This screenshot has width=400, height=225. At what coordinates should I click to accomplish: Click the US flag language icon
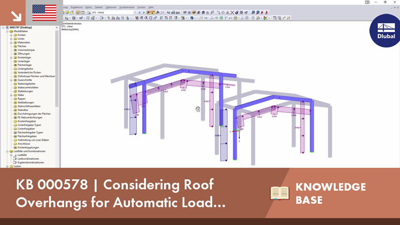tap(44, 13)
